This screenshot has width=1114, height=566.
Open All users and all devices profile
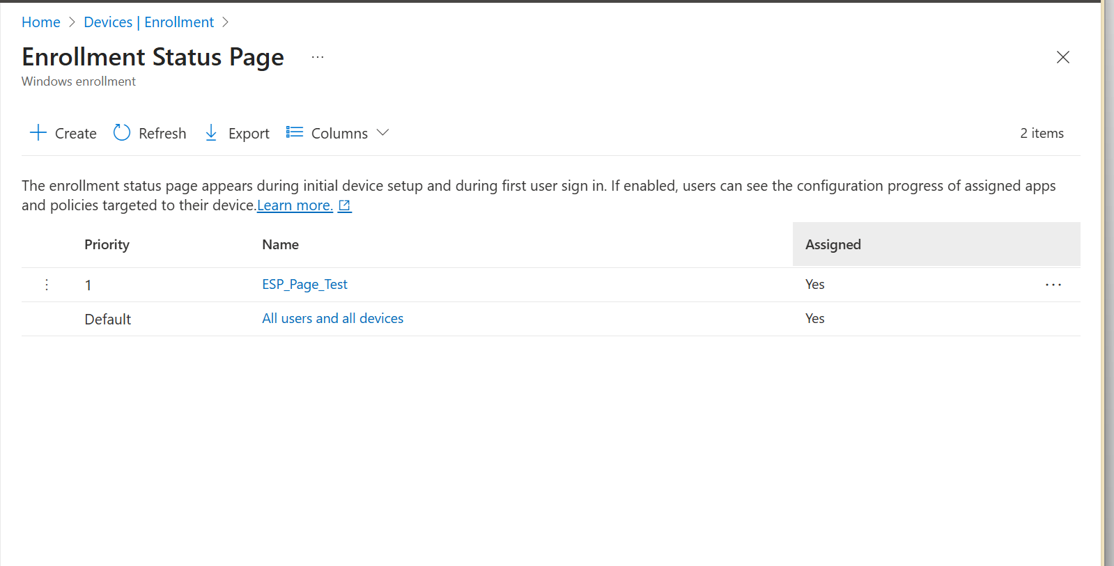pyautogui.click(x=332, y=318)
